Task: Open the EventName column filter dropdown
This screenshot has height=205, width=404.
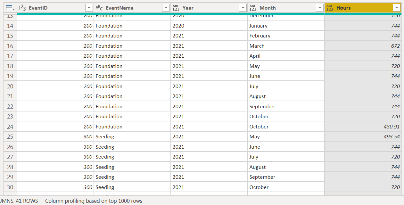Action: pos(166,8)
